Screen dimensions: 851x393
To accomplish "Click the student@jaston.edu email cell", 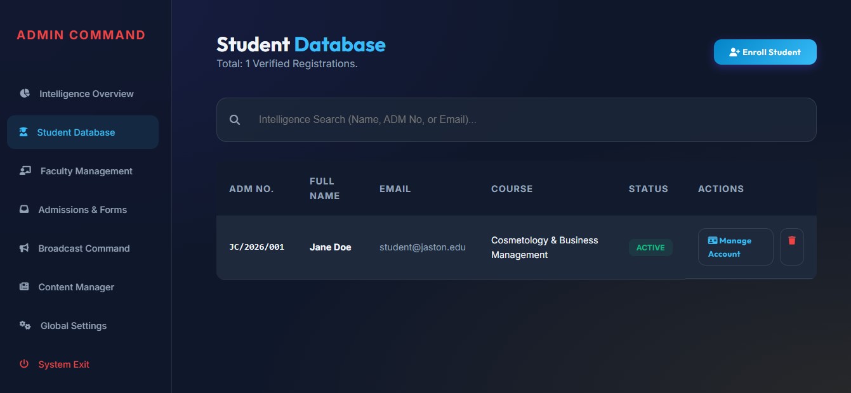I will (422, 247).
